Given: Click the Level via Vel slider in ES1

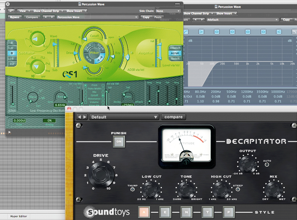Looking at the screenshot, I should [159, 53].
